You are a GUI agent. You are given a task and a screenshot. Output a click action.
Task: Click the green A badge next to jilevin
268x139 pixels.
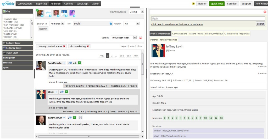(66, 92)
